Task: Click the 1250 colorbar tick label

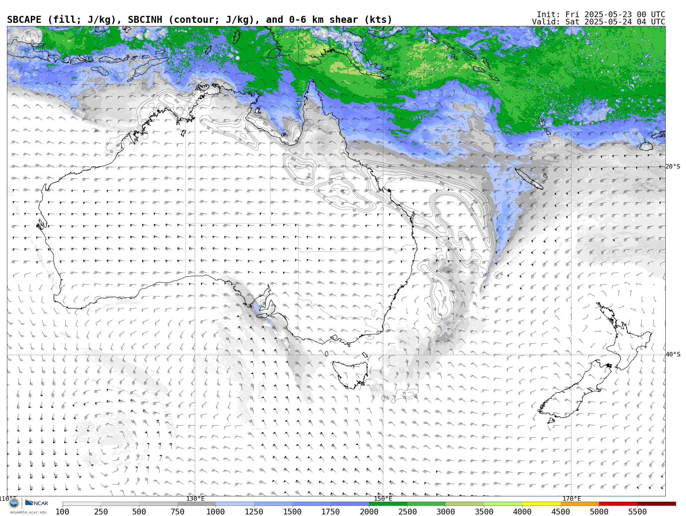Action: coord(254,512)
